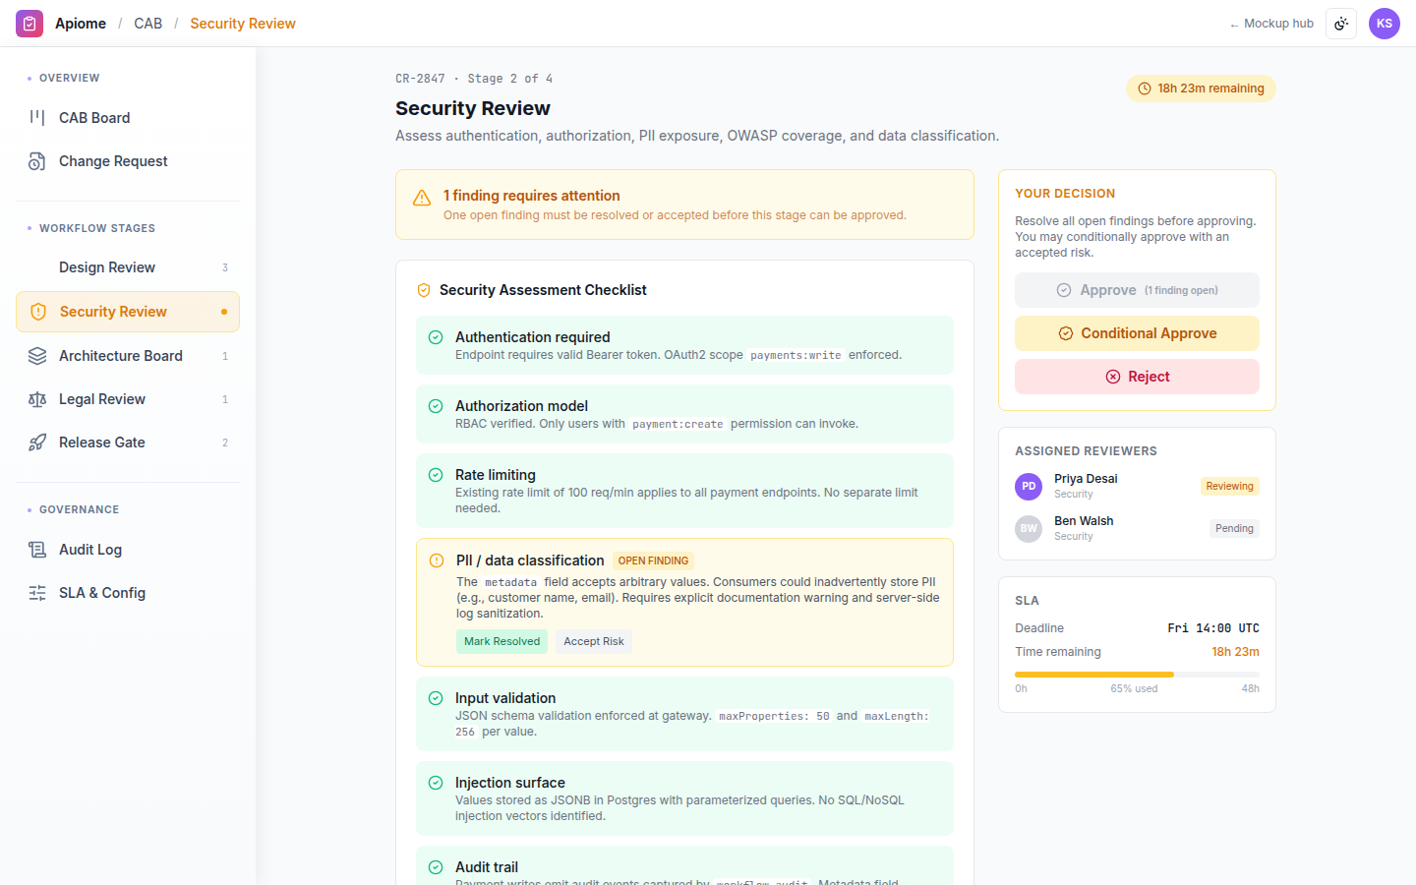Screen dimensions: 1416x885
Task: Open SLA & Config settings
Action: click(128, 593)
